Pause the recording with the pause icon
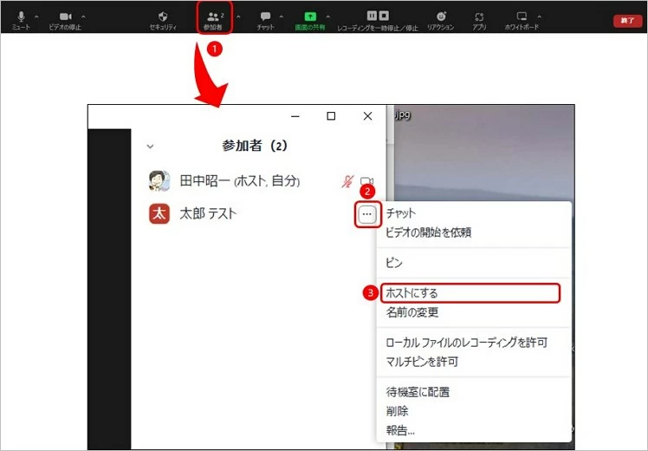 [x=372, y=16]
